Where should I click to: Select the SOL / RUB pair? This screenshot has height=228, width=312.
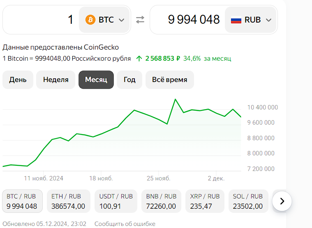pyautogui.click(x=247, y=201)
